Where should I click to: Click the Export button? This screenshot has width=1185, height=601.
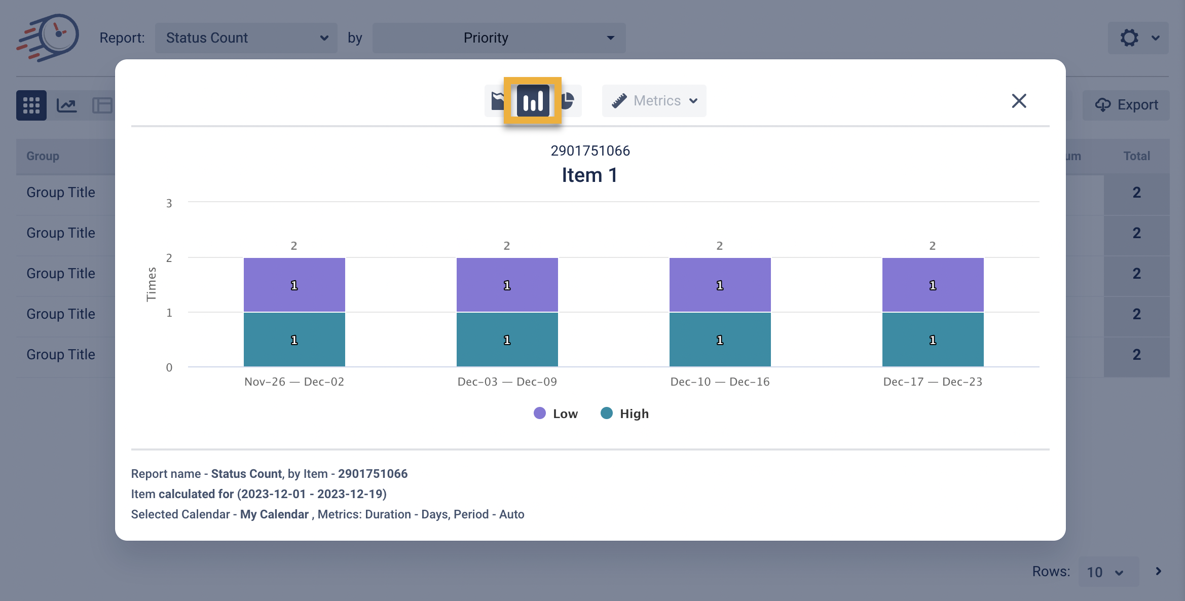1126,105
